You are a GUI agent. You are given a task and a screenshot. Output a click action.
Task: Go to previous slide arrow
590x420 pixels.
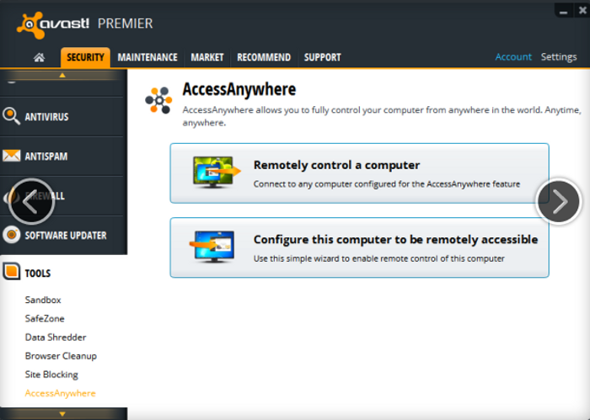point(32,202)
